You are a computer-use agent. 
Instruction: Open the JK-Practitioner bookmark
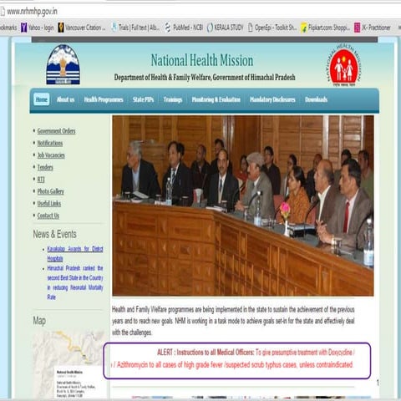pos(373,28)
